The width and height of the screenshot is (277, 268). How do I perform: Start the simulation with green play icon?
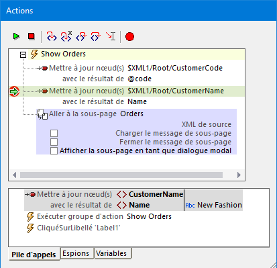click(x=16, y=36)
